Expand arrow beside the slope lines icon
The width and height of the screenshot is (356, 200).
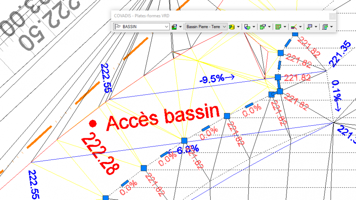coord(300,27)
